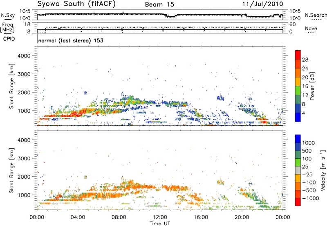Click the 'Beam 15' label
This screenshot has width=327, height=226.
pos(159,4)
